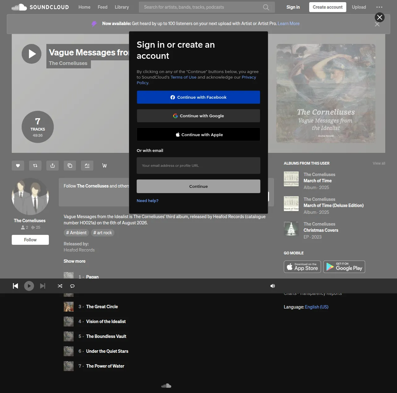The height and width of the screenshot is (393, 397).
Task: Click the Ambient tag
Action: tap(76, 233)
